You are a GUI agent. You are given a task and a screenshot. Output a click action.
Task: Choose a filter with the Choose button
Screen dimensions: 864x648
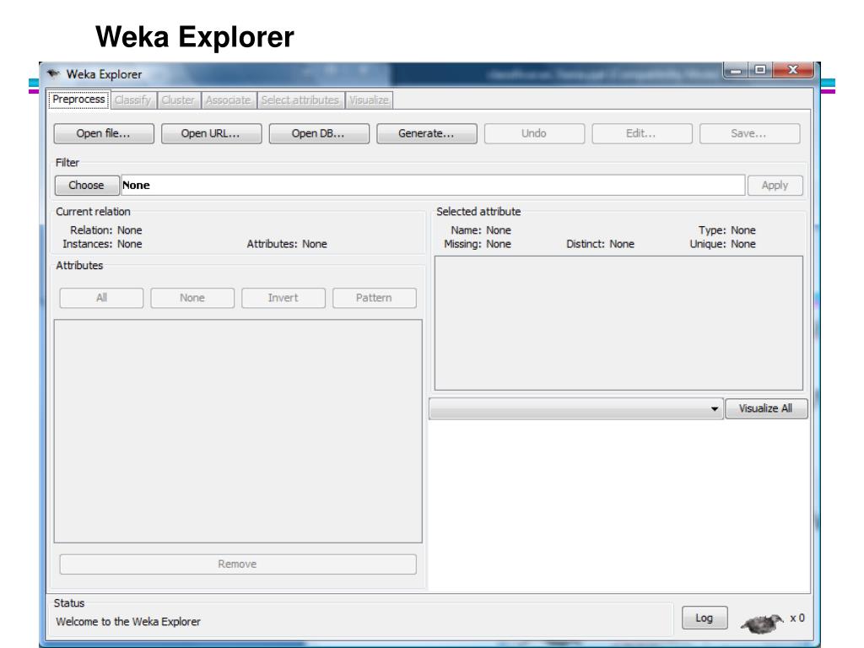[x=87, y=185]
